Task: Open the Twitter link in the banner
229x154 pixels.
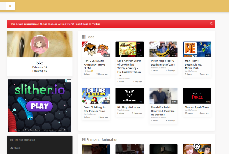Action: [x=96, y=24]
